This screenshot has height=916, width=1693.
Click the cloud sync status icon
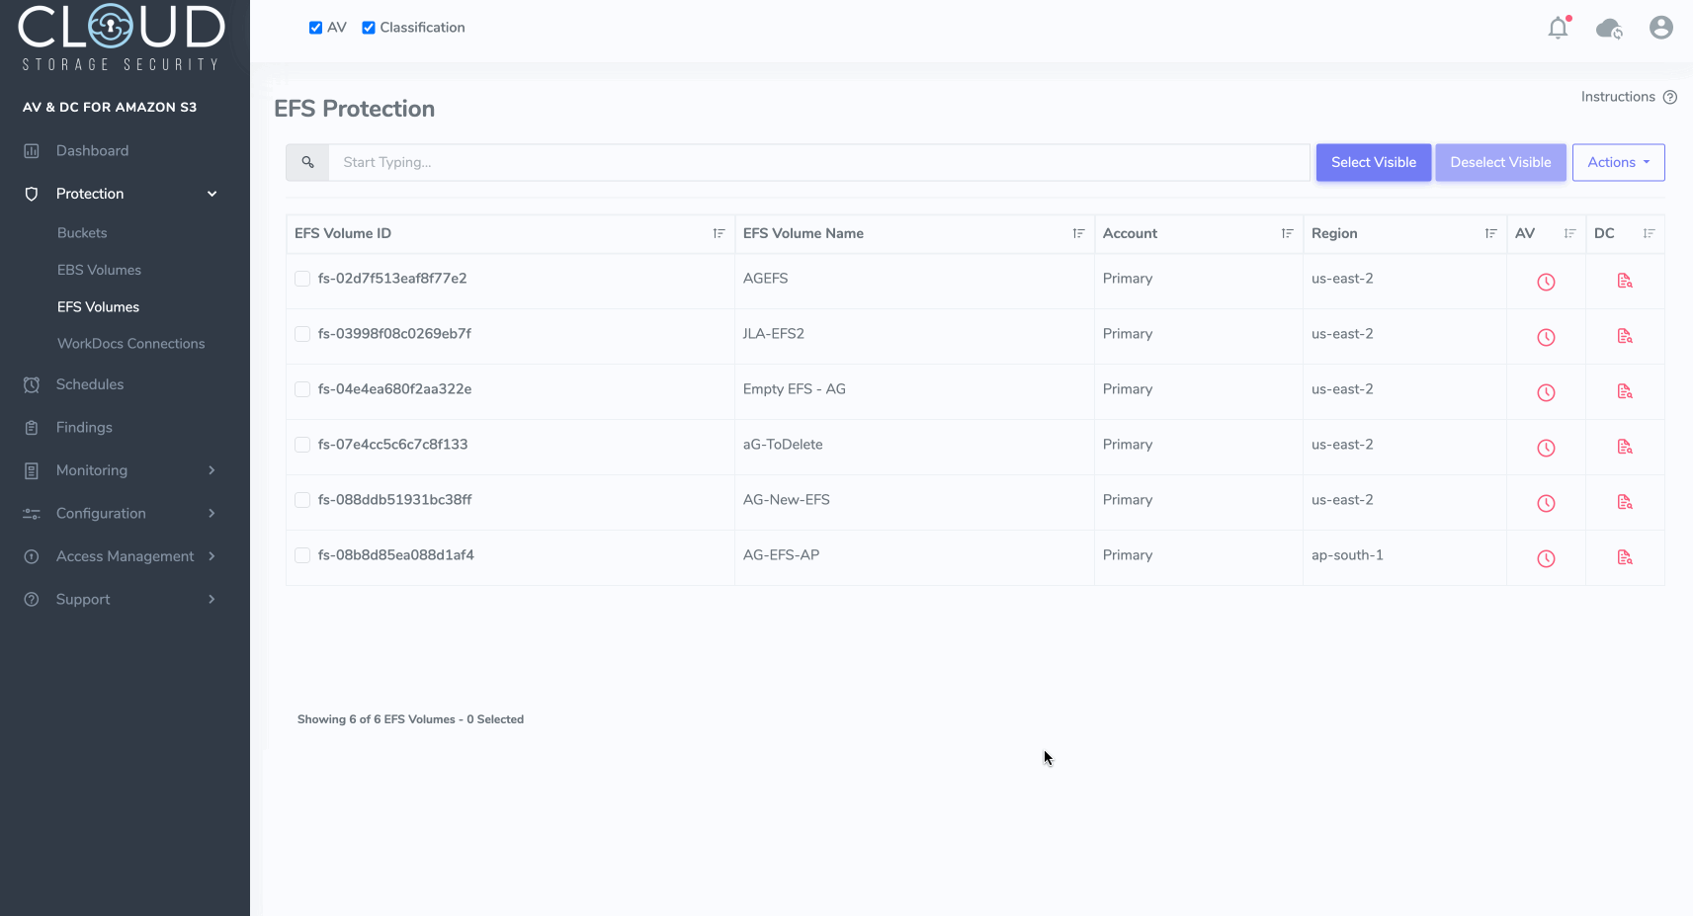pyautogui.click(x=1609, y=29)
